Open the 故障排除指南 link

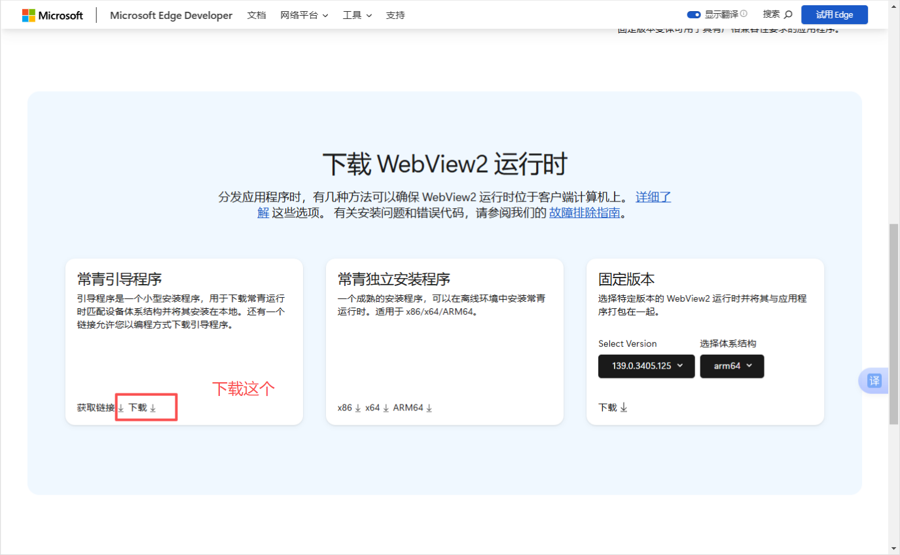(584, 213)
